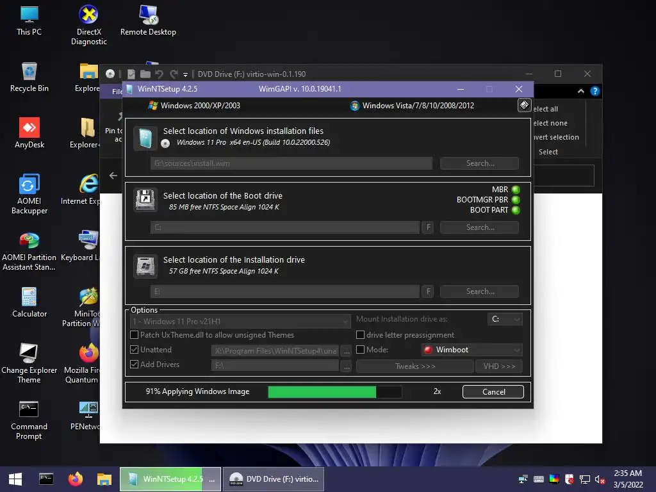Open AOMEI Backupper shortcut
Viewport: 656px width, 492px height.
coord(29,194)
